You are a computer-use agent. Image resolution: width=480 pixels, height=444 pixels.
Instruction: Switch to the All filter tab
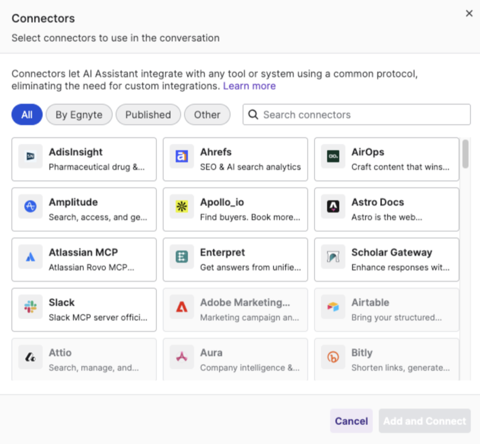click(27, 114)
